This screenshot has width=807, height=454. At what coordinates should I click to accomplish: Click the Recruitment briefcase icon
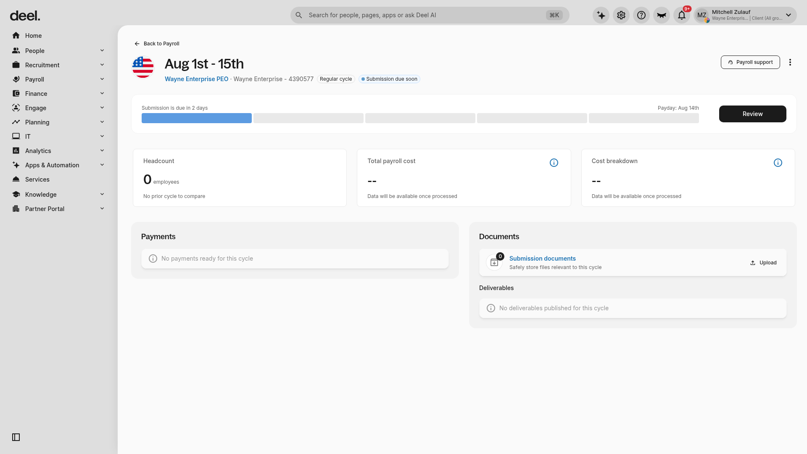[16, 65]
